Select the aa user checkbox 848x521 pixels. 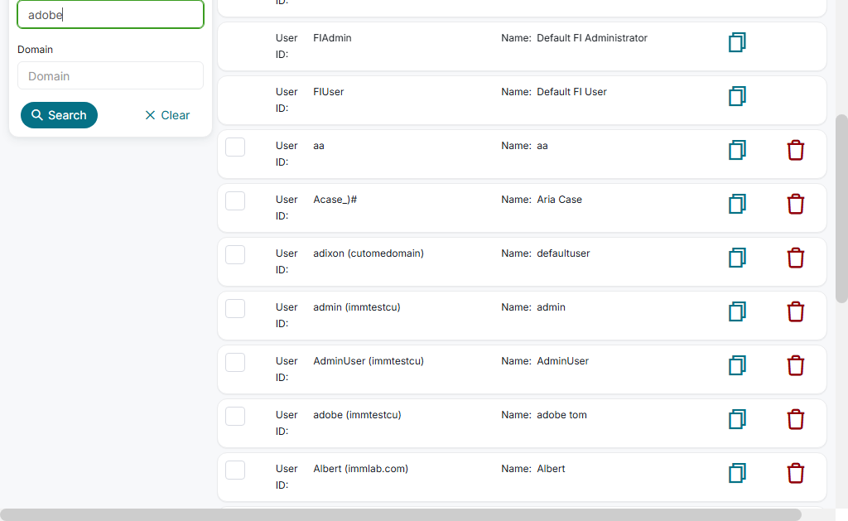click(235, 147)
